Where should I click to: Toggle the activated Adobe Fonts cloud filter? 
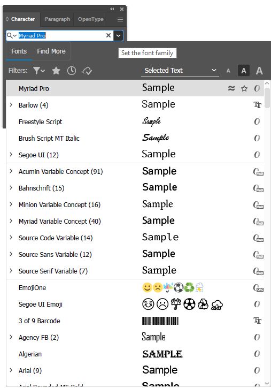pyautogui.click(x=87, y=71)
